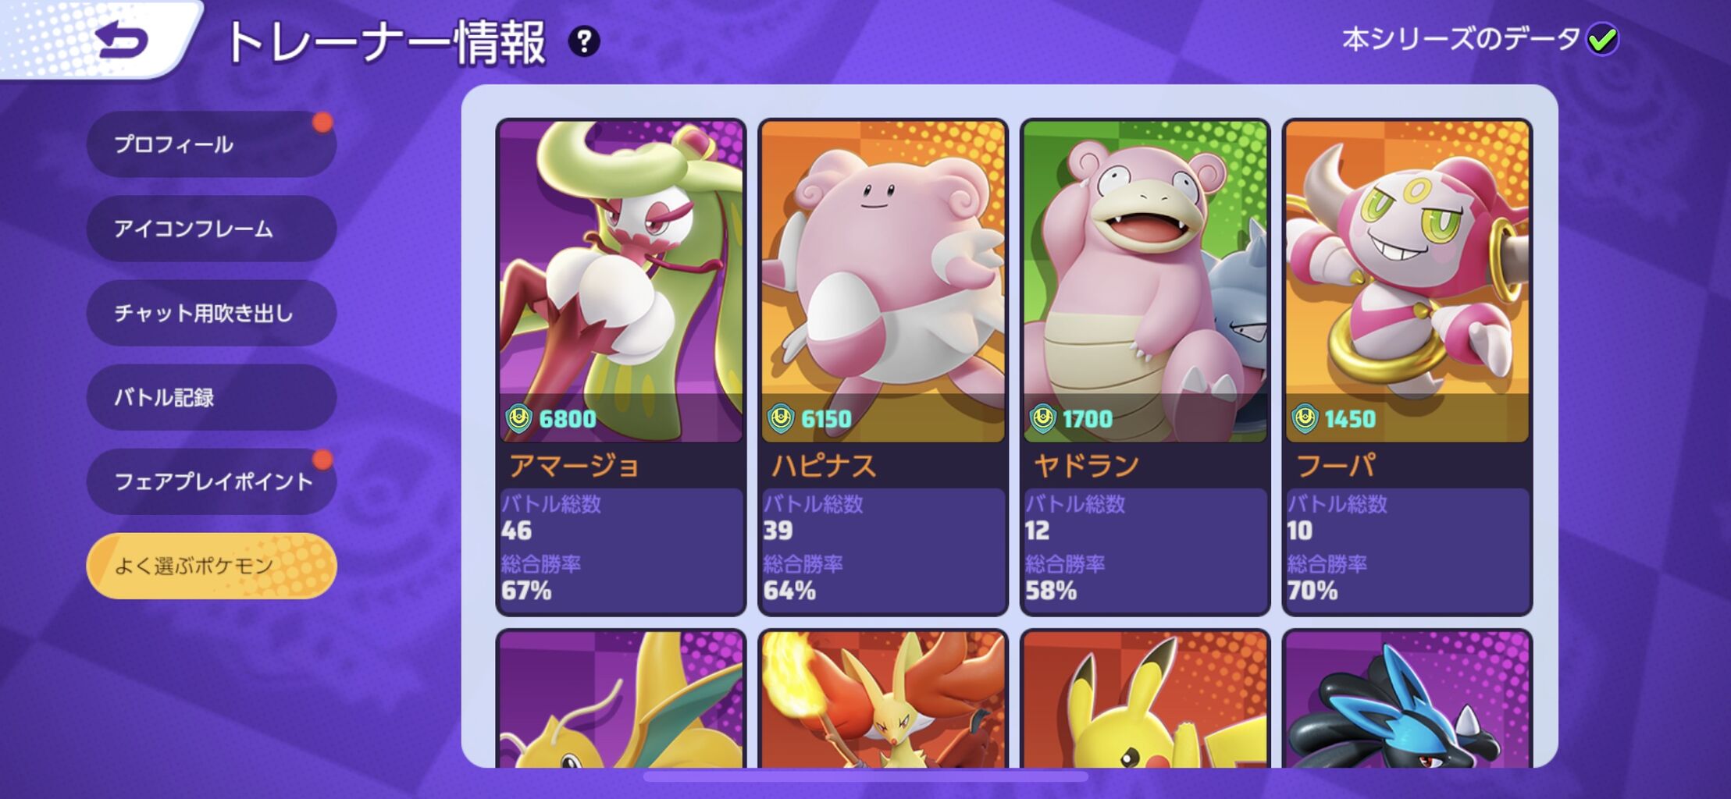
Task: Open the バトル記録 section
Action: click(x=212, y=397)
